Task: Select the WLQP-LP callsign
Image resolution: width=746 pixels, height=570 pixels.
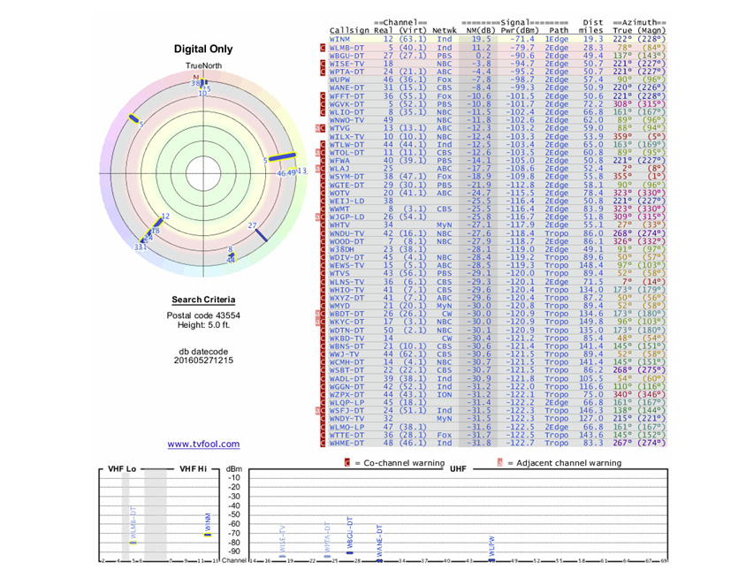Action: (346, 403)
